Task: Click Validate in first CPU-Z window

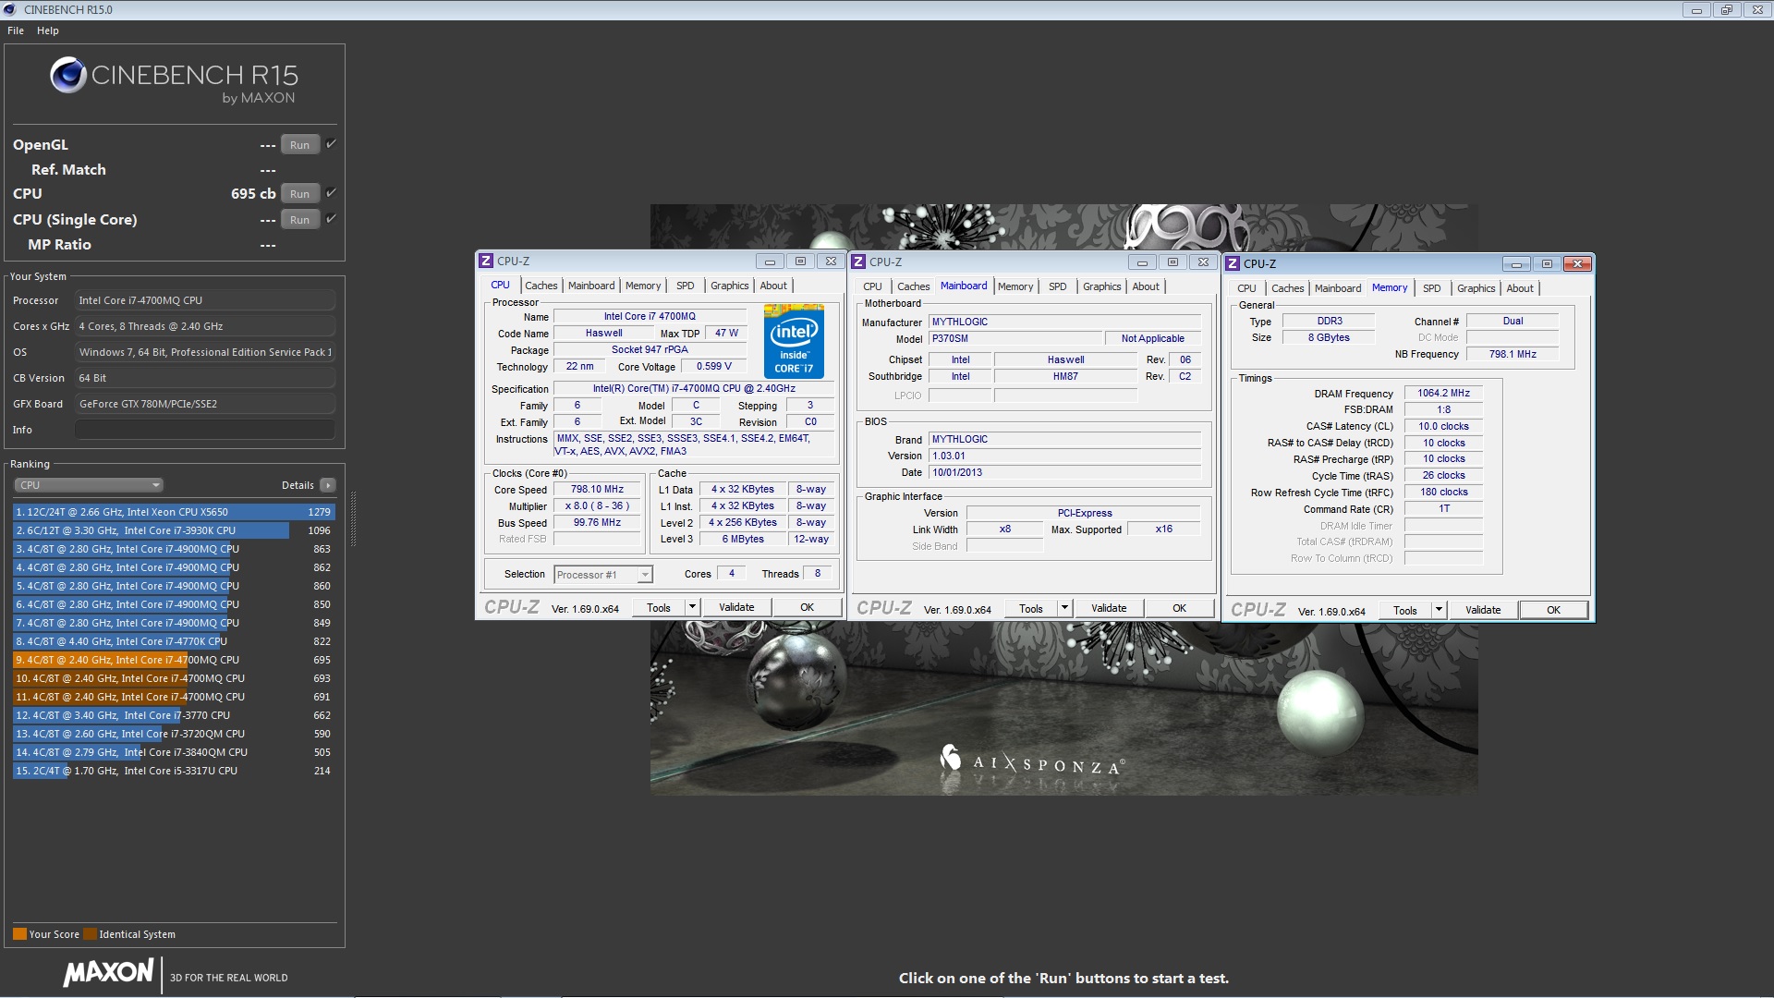Action: pos(736,607)
